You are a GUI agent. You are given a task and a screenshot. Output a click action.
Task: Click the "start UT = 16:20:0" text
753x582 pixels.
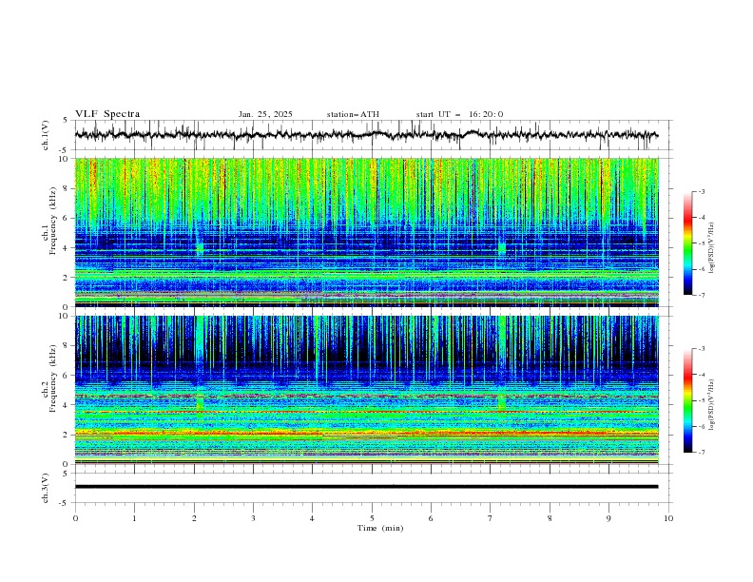[x=459, y=114]
